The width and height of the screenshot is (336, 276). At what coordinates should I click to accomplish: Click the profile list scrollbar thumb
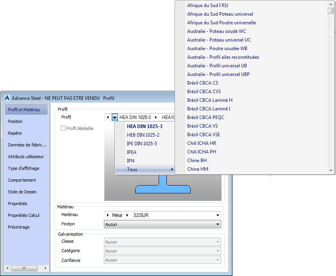point(331,11)
